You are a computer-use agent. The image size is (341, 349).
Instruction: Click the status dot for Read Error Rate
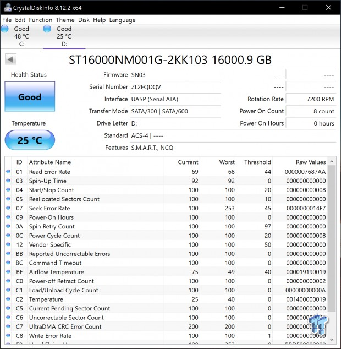tap(8, 171)
